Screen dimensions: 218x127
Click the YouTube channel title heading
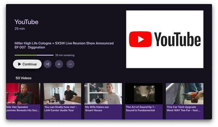pos(27,22)
